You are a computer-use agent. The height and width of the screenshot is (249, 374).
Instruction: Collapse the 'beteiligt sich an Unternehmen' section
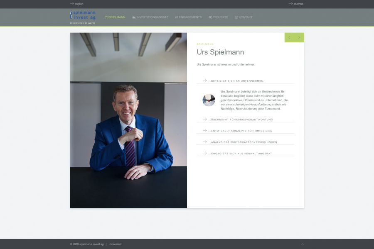pyautogui.click(x=246, y=81)
